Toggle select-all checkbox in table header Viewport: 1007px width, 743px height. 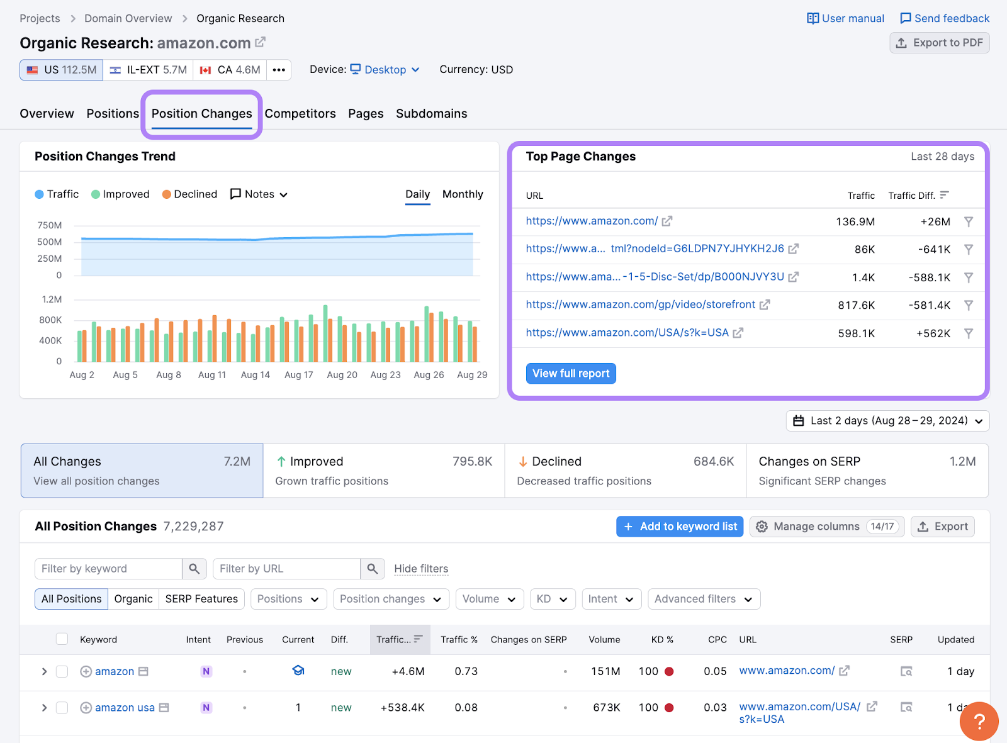(62, 639)
